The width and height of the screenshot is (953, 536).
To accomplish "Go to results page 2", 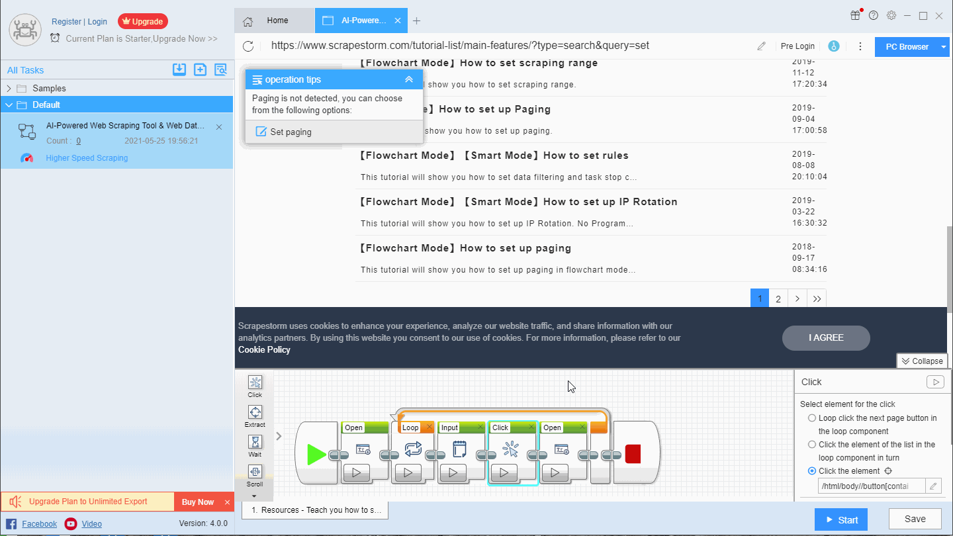I will [x=778, y=298].
